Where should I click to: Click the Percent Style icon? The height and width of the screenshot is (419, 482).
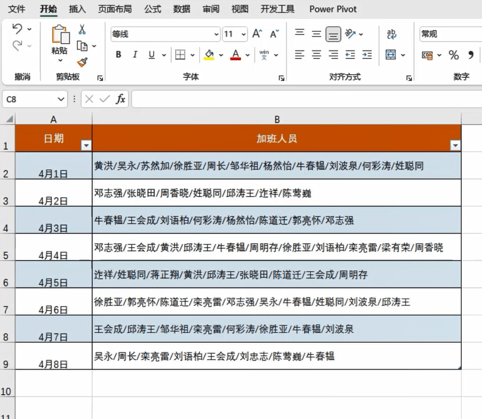[x=453, y=55]
